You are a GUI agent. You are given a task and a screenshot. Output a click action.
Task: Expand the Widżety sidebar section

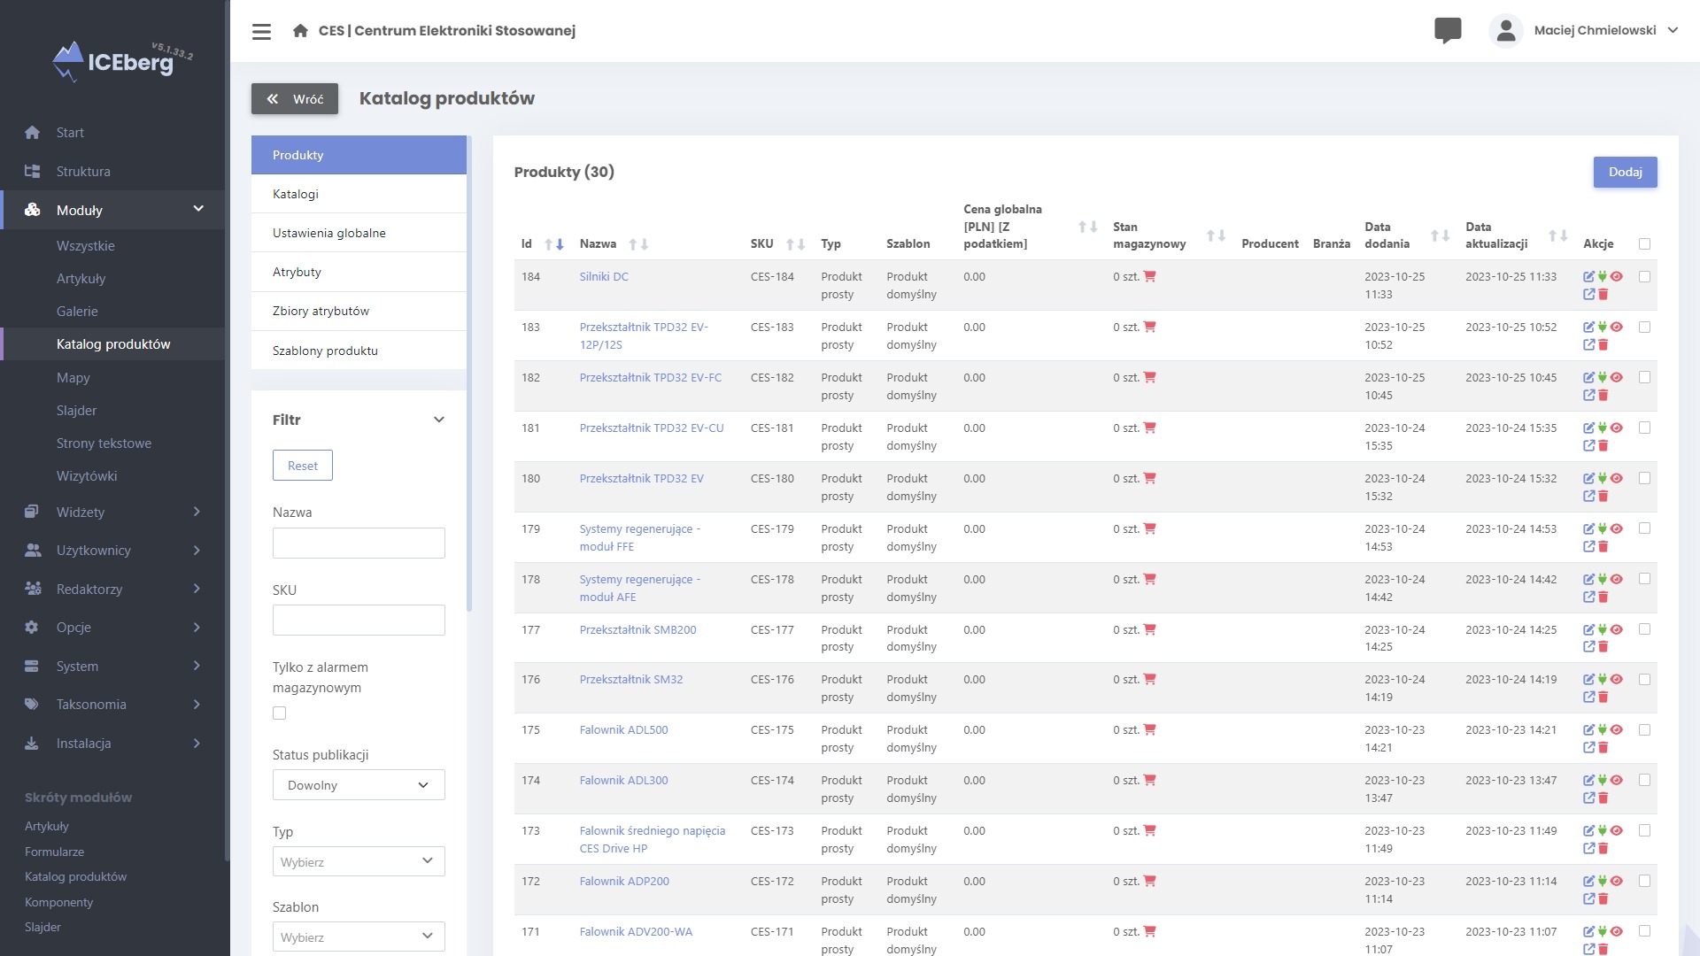click(x=197, y=513)
